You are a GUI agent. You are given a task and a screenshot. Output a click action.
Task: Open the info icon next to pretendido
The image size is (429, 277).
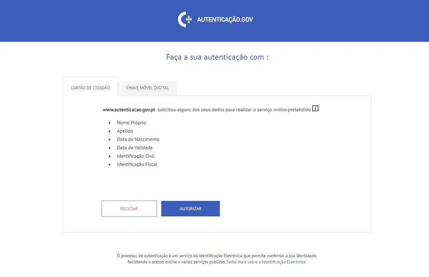(315, 108)
